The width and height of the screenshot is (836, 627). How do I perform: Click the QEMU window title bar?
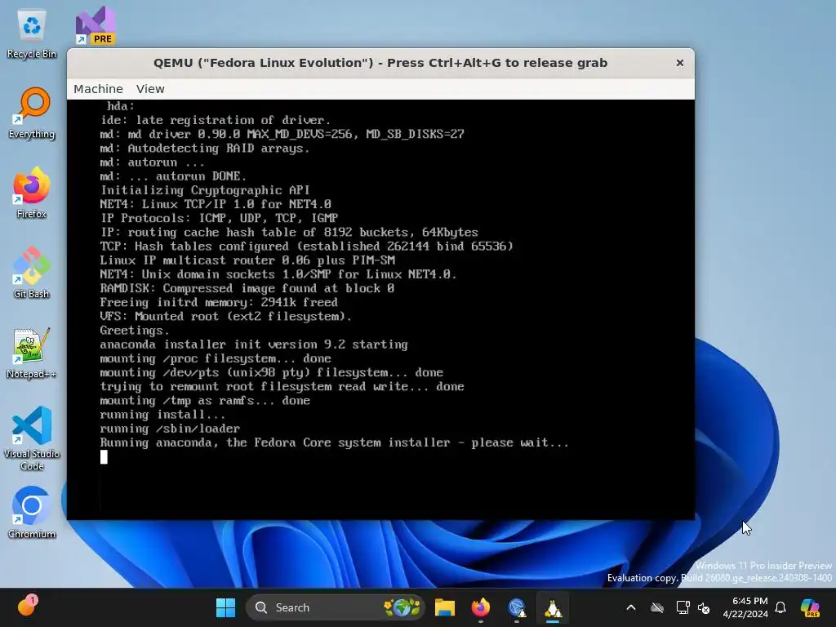coord(380,63)
